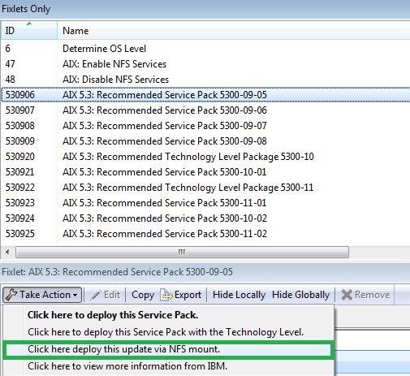Click the horizontal scrollbar thumb
The width and height of the screenshot is (410, 376).
182,253
